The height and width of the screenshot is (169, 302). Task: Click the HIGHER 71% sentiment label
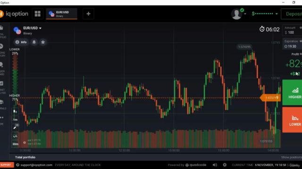point(15,98)
